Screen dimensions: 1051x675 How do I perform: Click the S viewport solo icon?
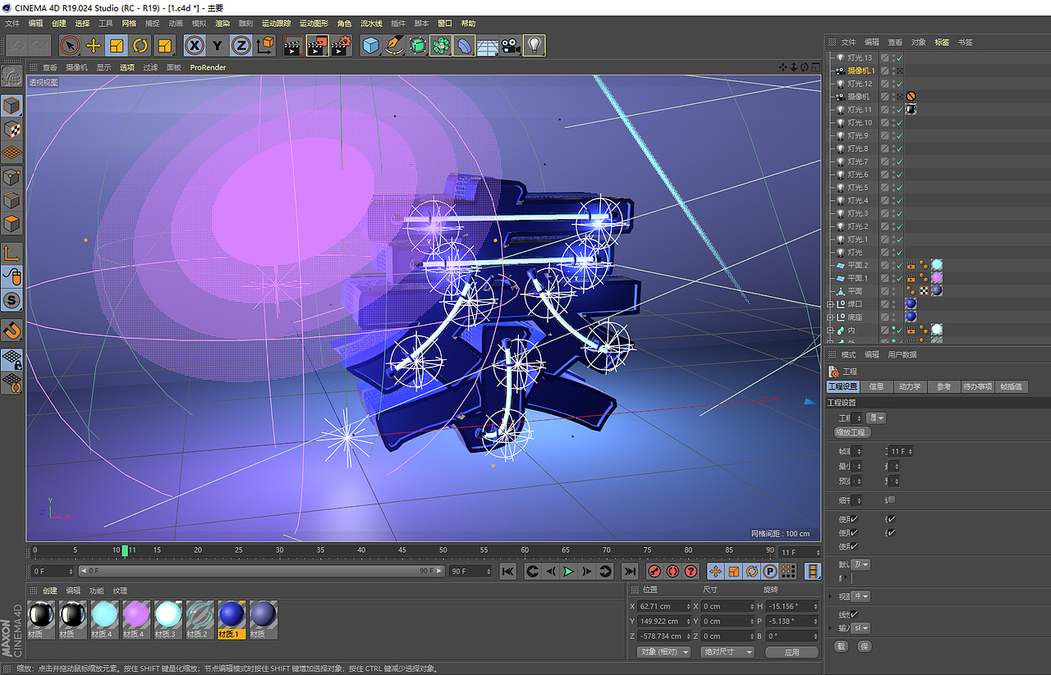point(11,301)
